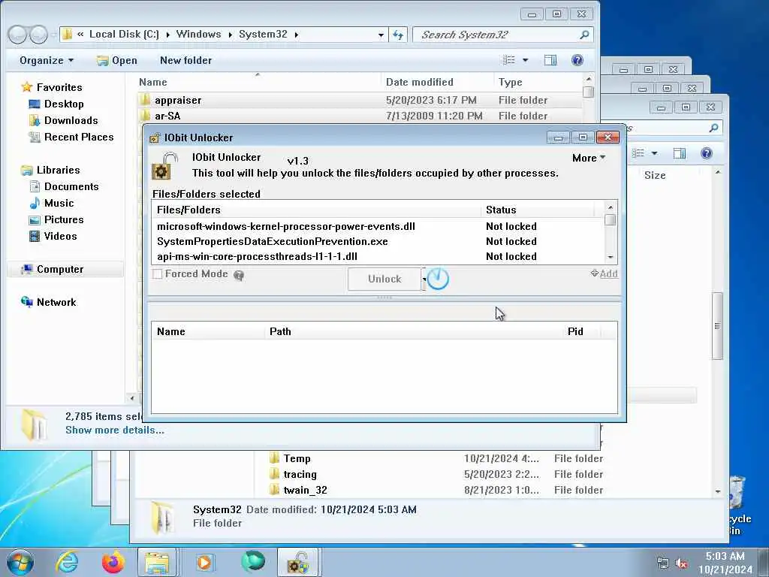Click System32 in the address breadcrumb
The image size is (769, 577).
pyautogui.click(x=263, y=35)
